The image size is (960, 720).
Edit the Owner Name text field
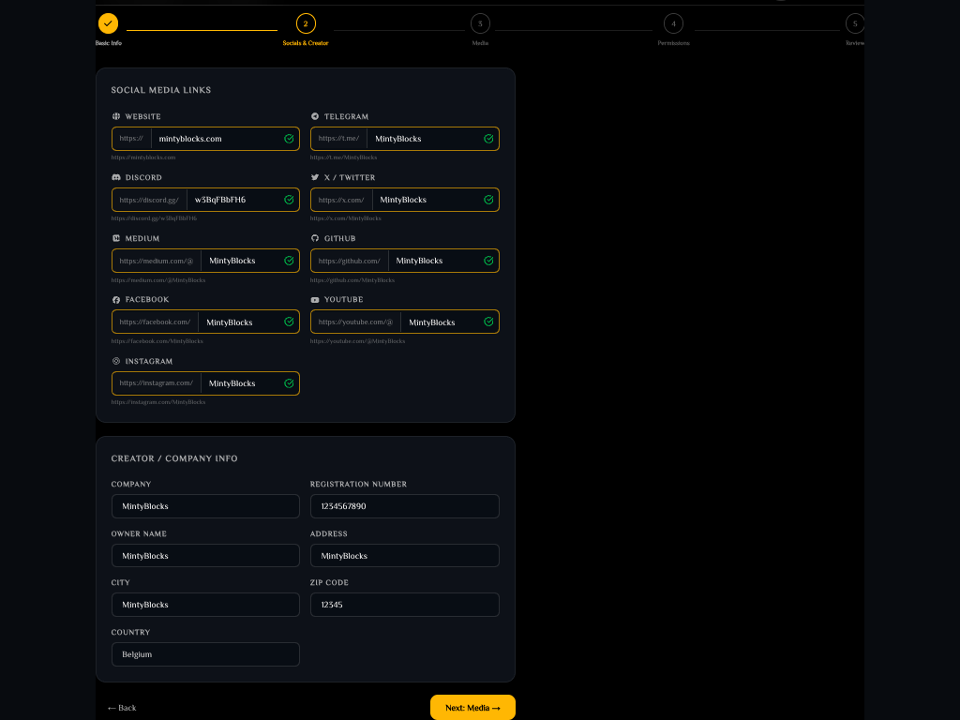[x=205, y=556]
